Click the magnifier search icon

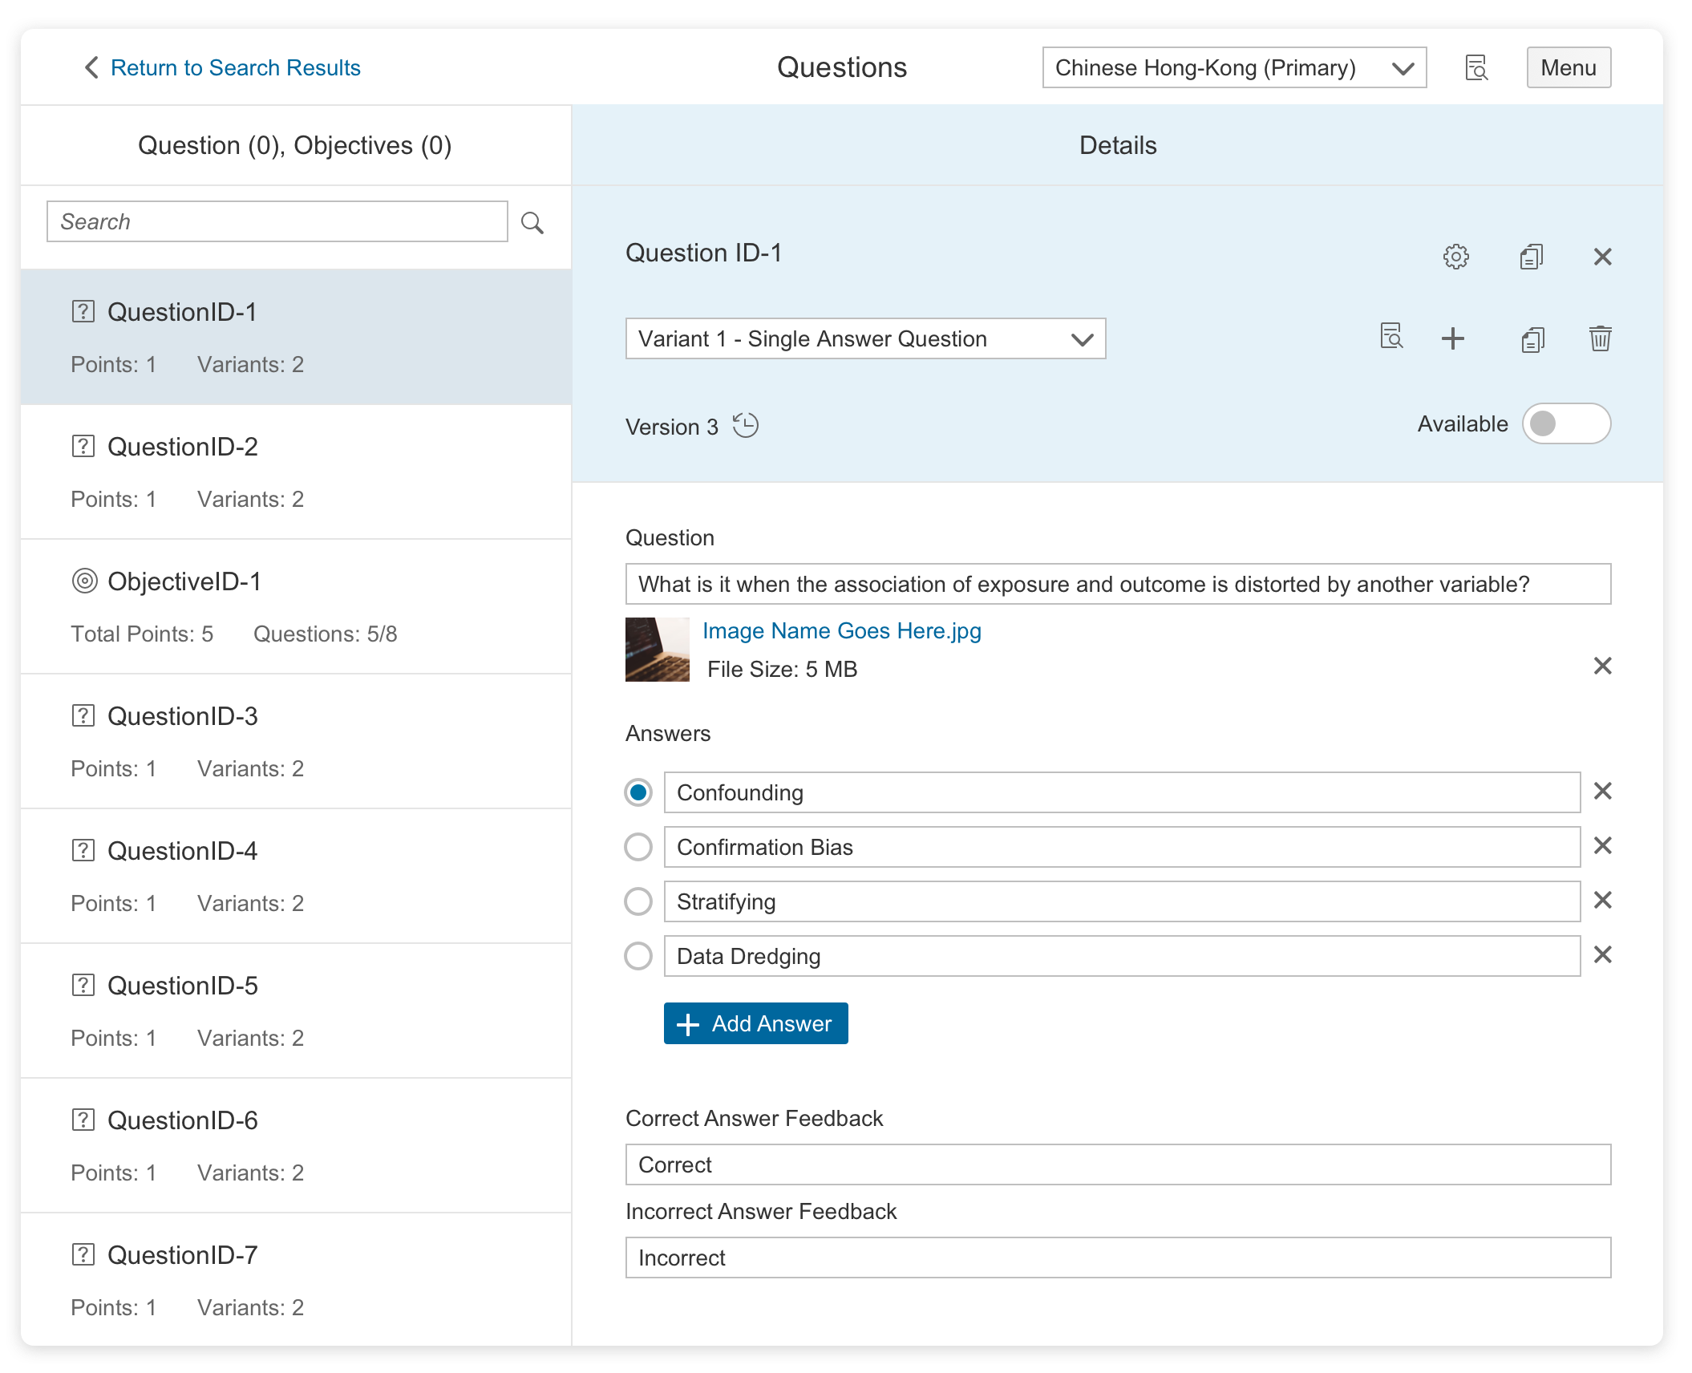(x=532, y=222)
